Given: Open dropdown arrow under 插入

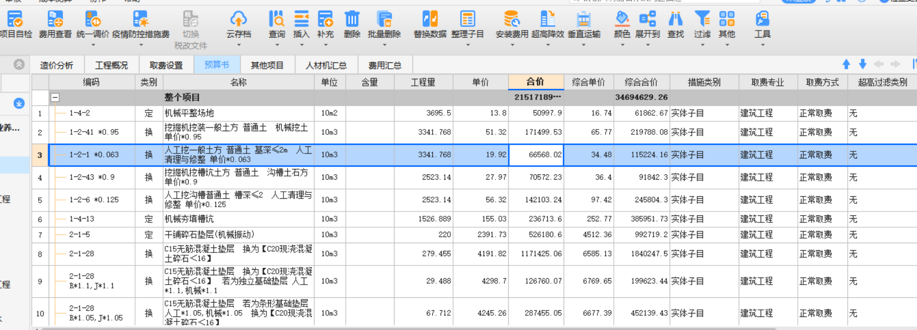Looking at the screenshot, I should pyautogui.click(x=301, y=45).
